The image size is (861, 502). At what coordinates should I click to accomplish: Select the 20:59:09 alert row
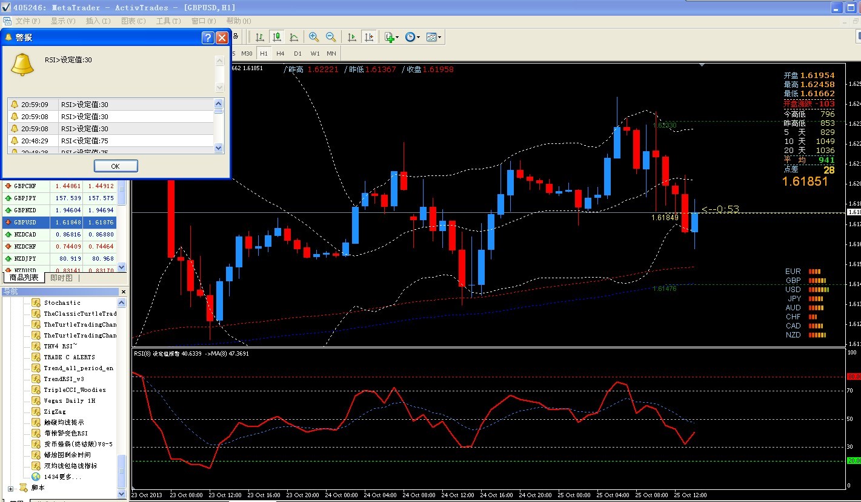coord(111,105)
